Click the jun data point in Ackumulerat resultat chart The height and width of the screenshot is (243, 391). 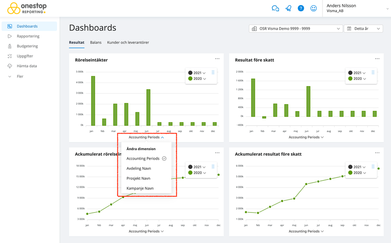306,184
